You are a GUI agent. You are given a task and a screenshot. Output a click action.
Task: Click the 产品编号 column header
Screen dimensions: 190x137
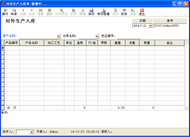[12, 43]
